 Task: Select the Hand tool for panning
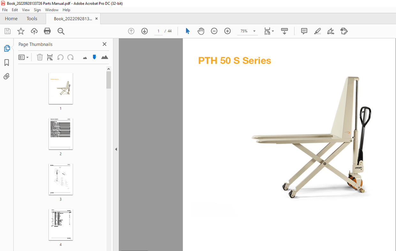click(x=201, y=31)
